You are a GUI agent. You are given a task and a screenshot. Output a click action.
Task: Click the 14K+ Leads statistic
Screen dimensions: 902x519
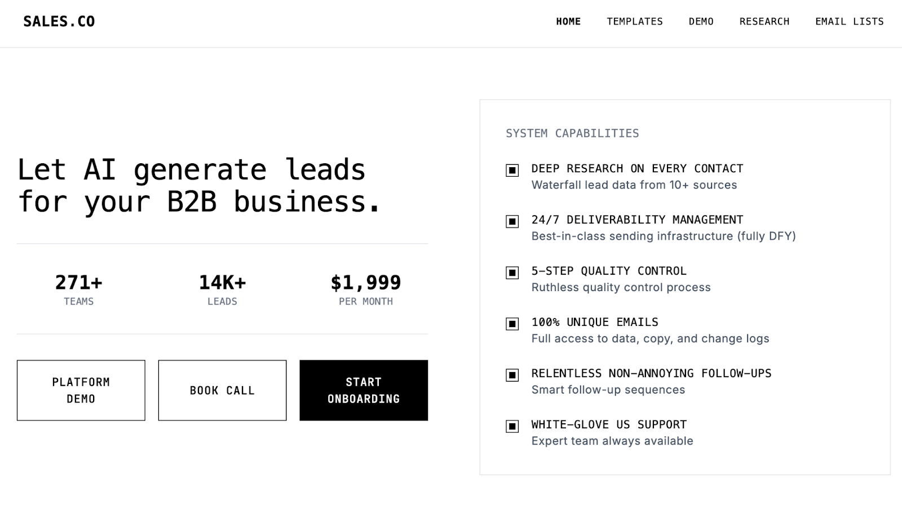(x=222, y=289)
